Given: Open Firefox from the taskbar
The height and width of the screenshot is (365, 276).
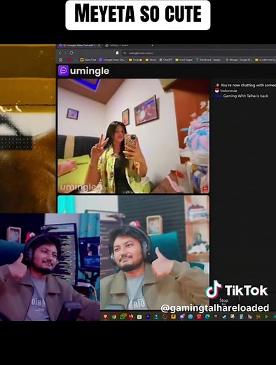Looking at the screenshot, I should click(x=131, y=317).
